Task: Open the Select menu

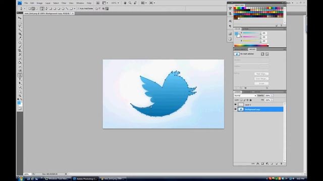Action: 56,3
